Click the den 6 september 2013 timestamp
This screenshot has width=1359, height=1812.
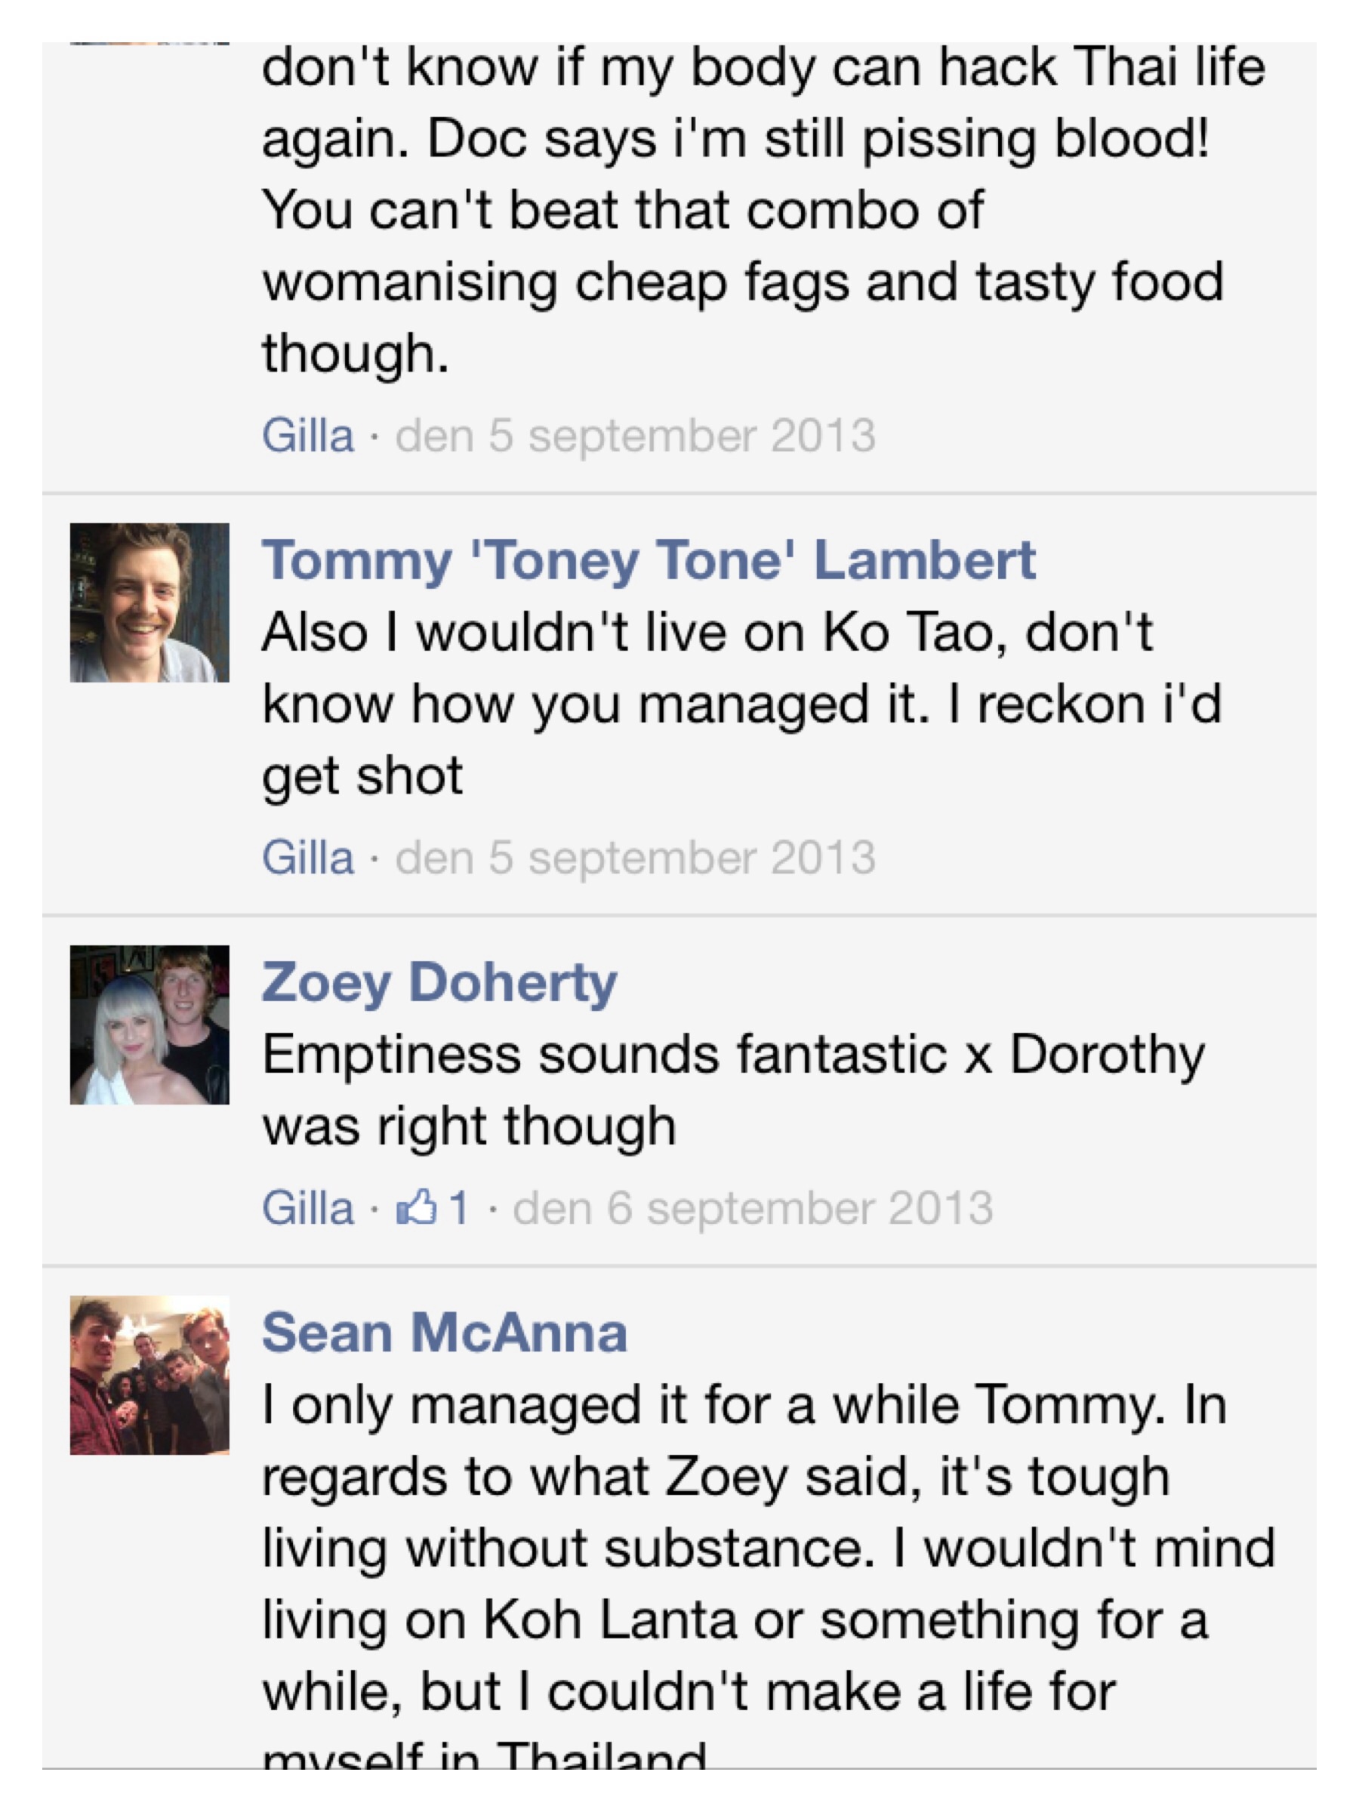[753, 1209]
